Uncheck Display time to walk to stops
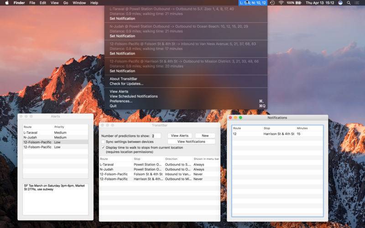The height and width of the screenshot is (228, 365). 103,147
